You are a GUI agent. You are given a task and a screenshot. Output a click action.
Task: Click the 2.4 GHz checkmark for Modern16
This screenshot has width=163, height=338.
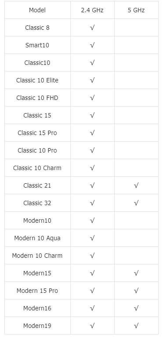92,308
